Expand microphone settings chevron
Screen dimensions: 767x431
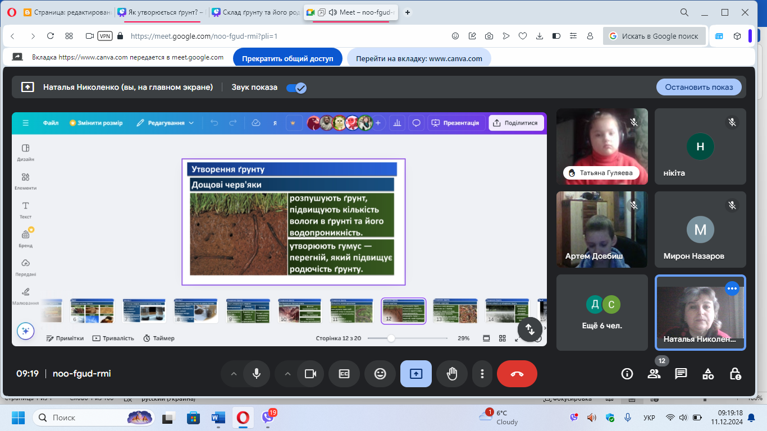(234, 374)
